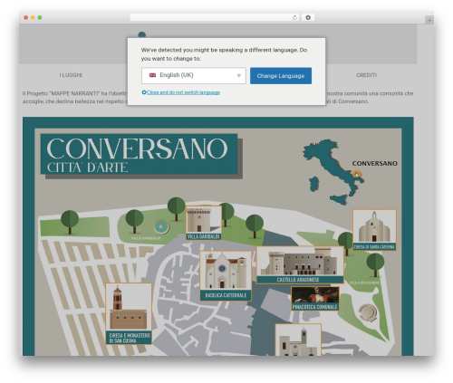Select the Villa Garibaldi map card
The width and height of the screenshot is (453, 383).
click(x=203, y=223)
